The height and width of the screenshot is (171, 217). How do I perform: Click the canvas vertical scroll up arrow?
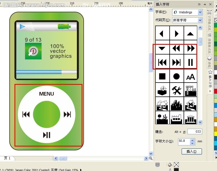pyautogui.click(x=151, y=9)
